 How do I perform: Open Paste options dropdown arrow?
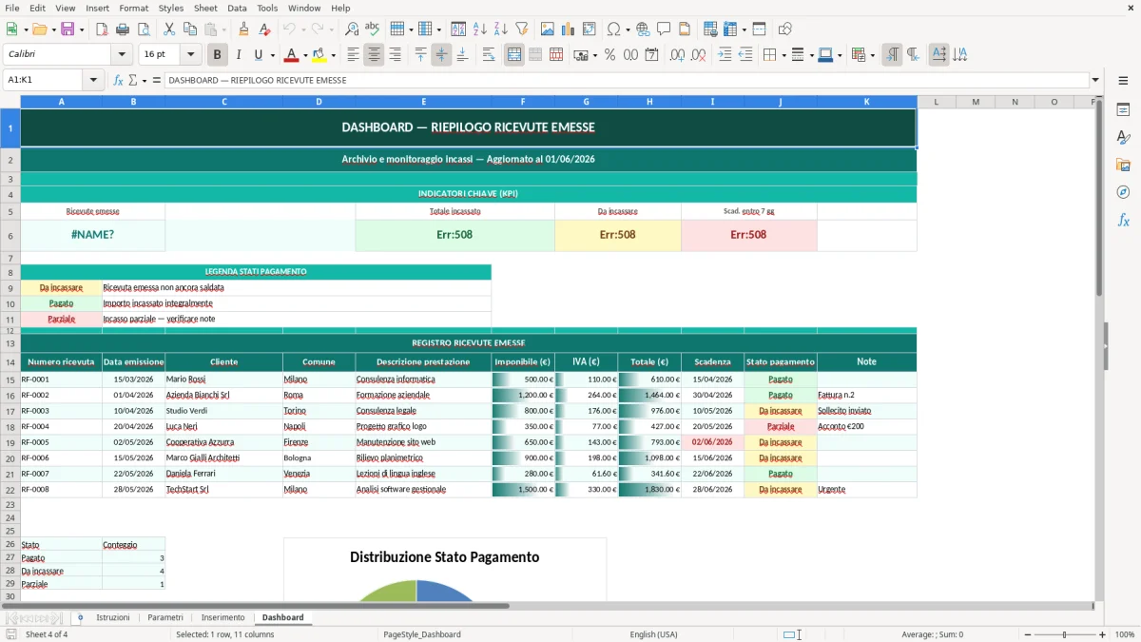coord(224,29)
